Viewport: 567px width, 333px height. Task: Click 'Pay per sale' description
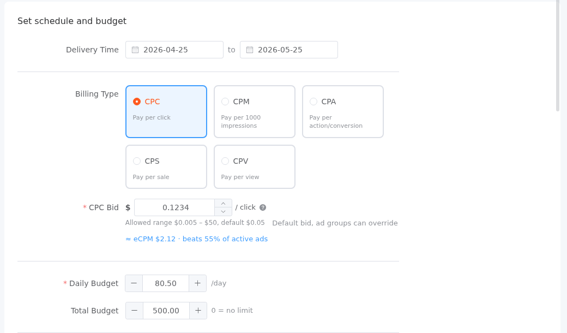(151, 177)
